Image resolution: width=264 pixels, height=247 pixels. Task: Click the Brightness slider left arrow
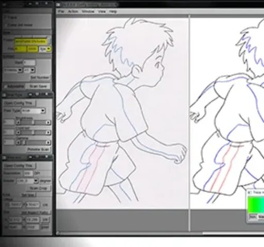[x=18, y=122]
